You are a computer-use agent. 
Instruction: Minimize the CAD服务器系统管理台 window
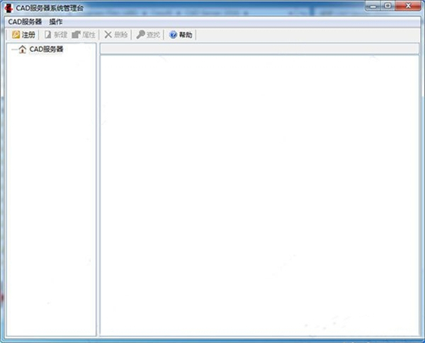point(373,6)
